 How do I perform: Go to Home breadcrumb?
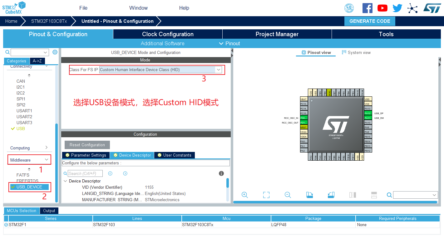(x=11, y=21)
